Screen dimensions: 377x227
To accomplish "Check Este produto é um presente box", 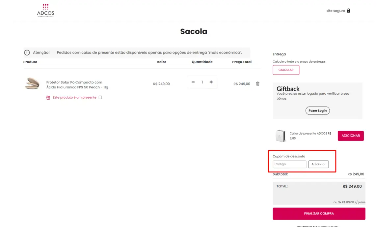I will tap(100, 97).
